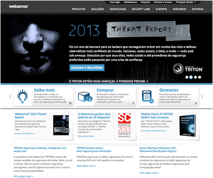
Task: Open the Soluções menu
Action: coord(98,9)
